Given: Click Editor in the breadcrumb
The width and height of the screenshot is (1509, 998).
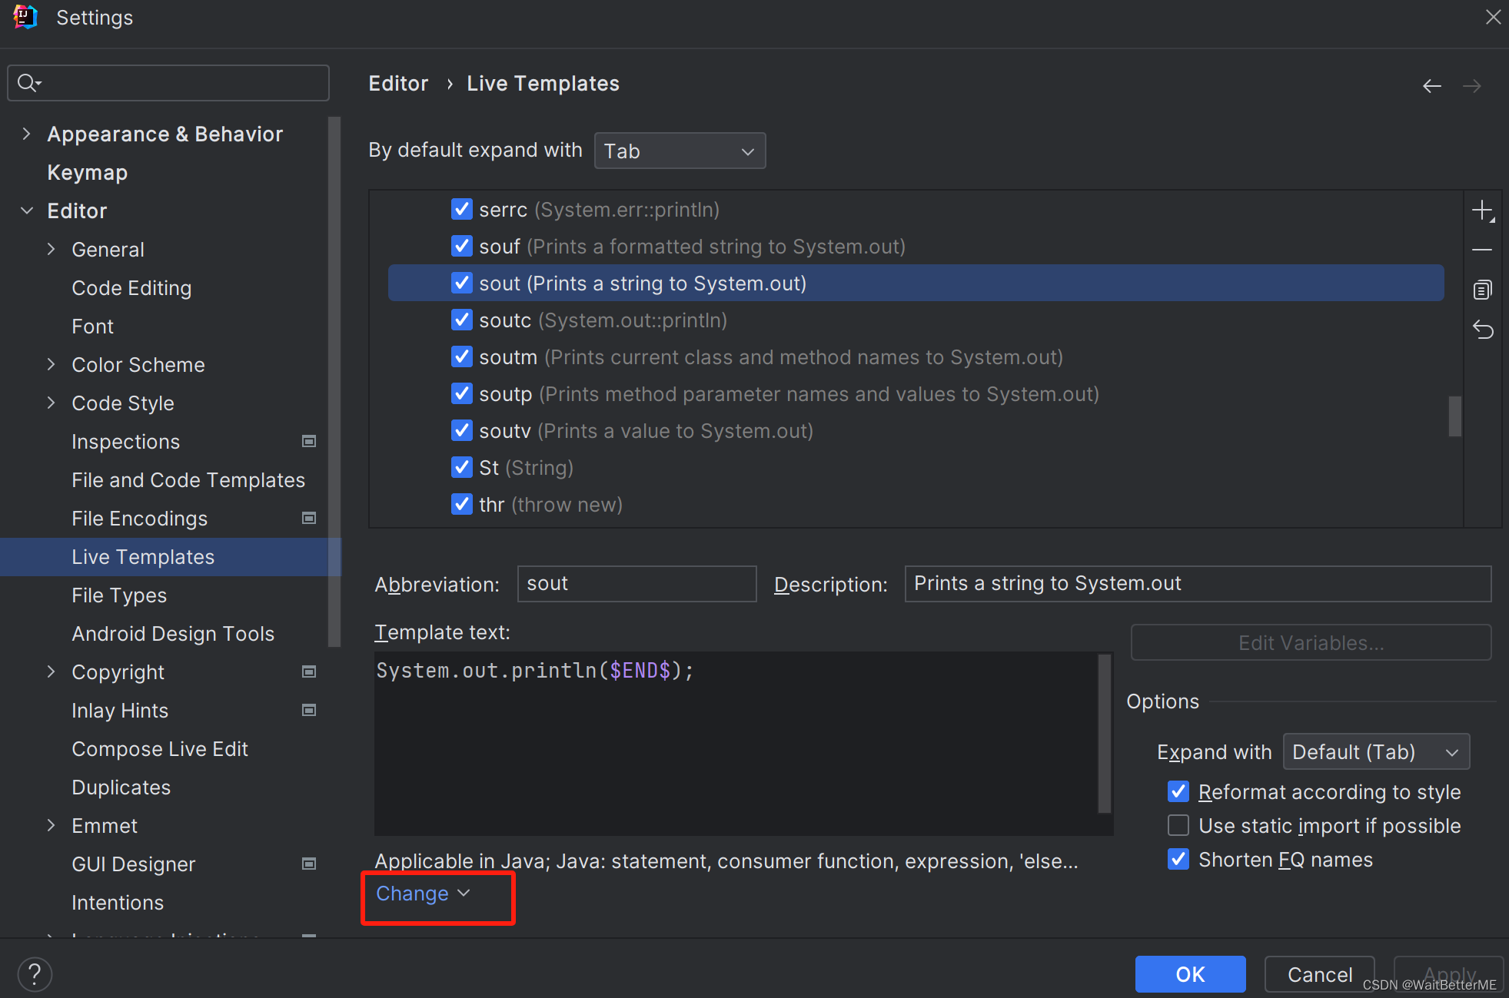Looking at the screenshot, I should coord(398,83).
